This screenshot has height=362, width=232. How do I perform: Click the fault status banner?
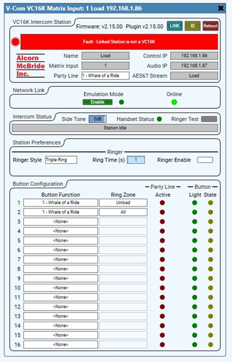[119, 42]
